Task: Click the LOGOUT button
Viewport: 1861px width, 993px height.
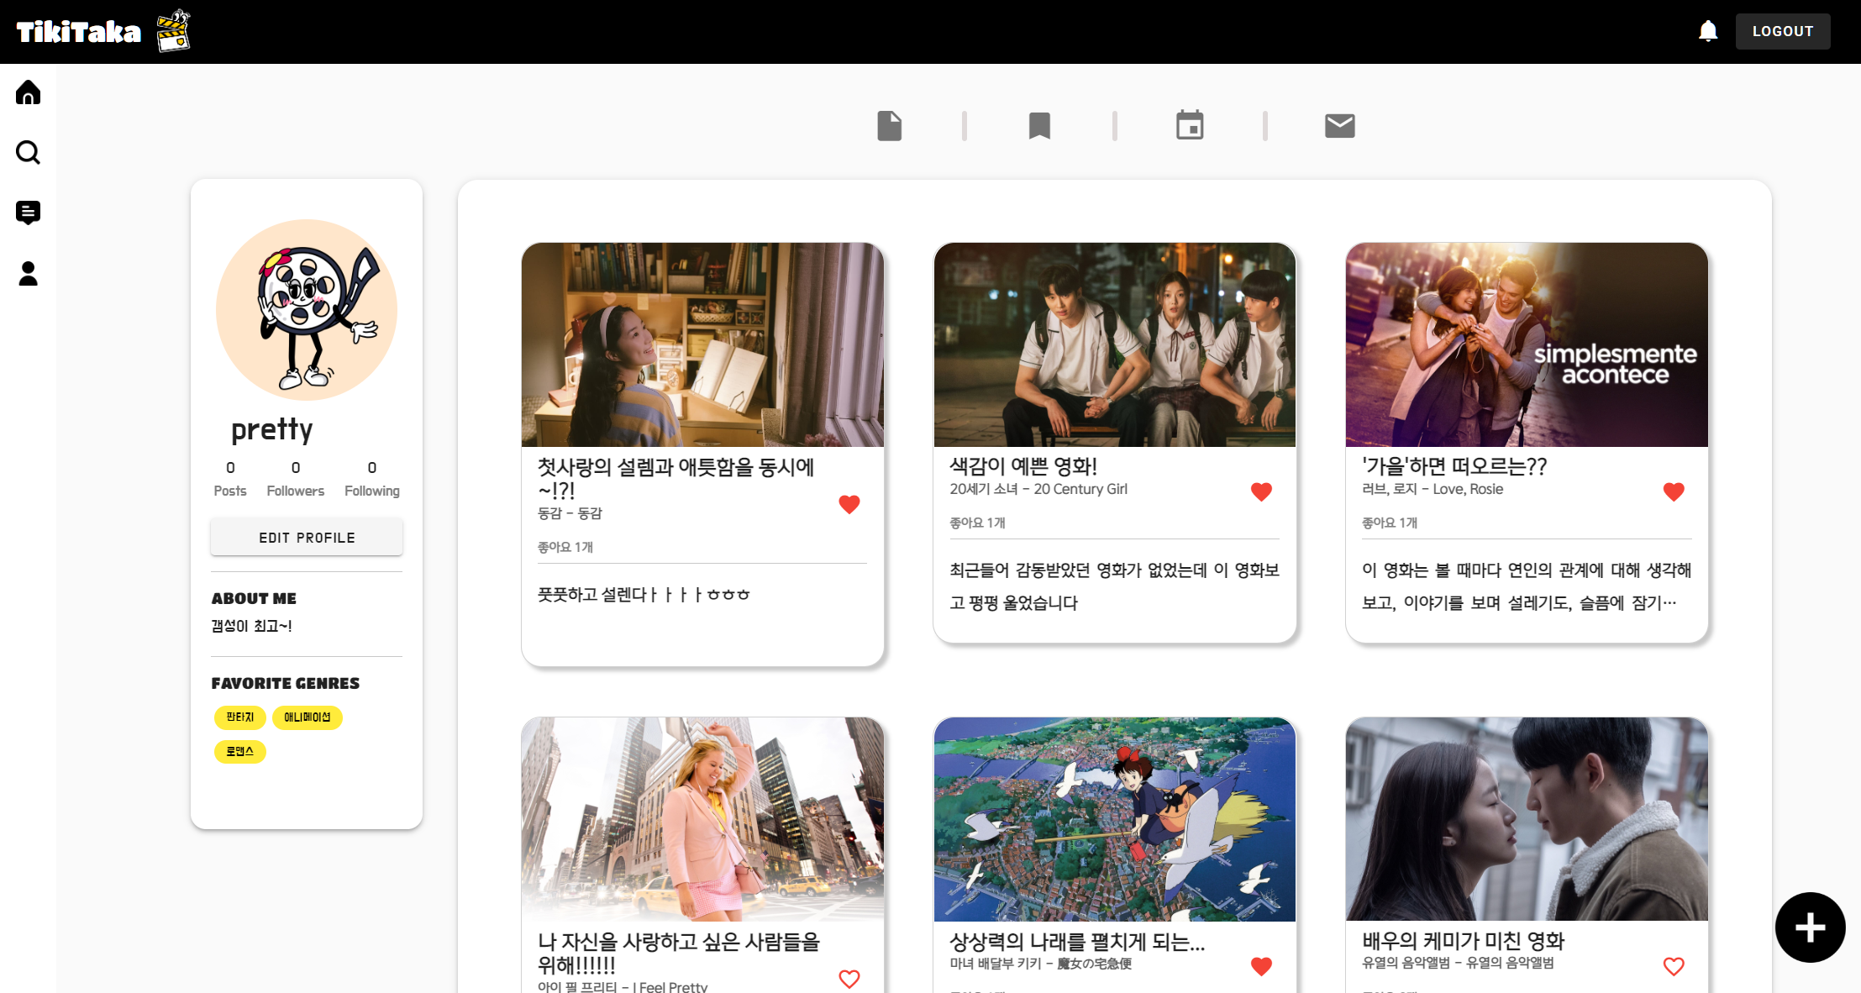Action: (x=1782, y=32)
